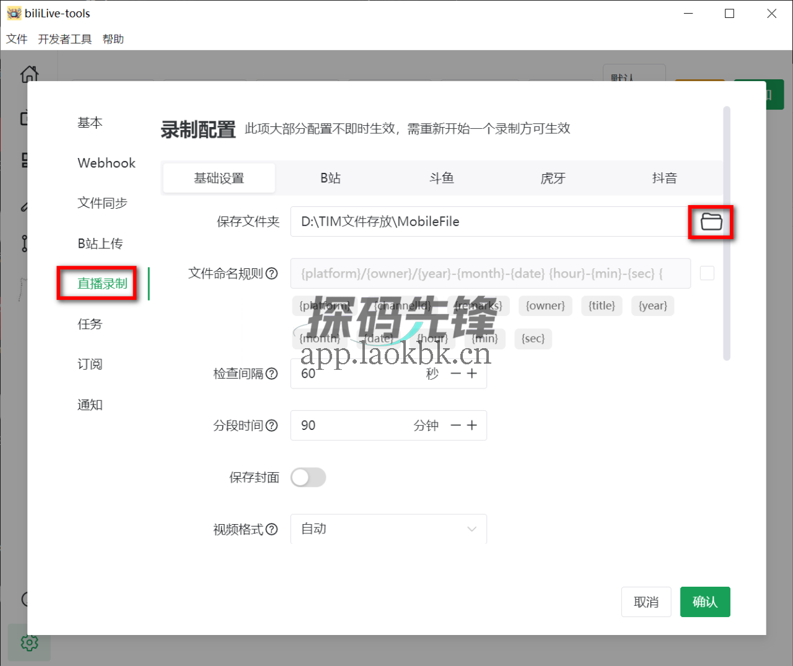Select 基本 in settings sidebar
The width and height of the screenshot is (793, 666).
point(90,123)
